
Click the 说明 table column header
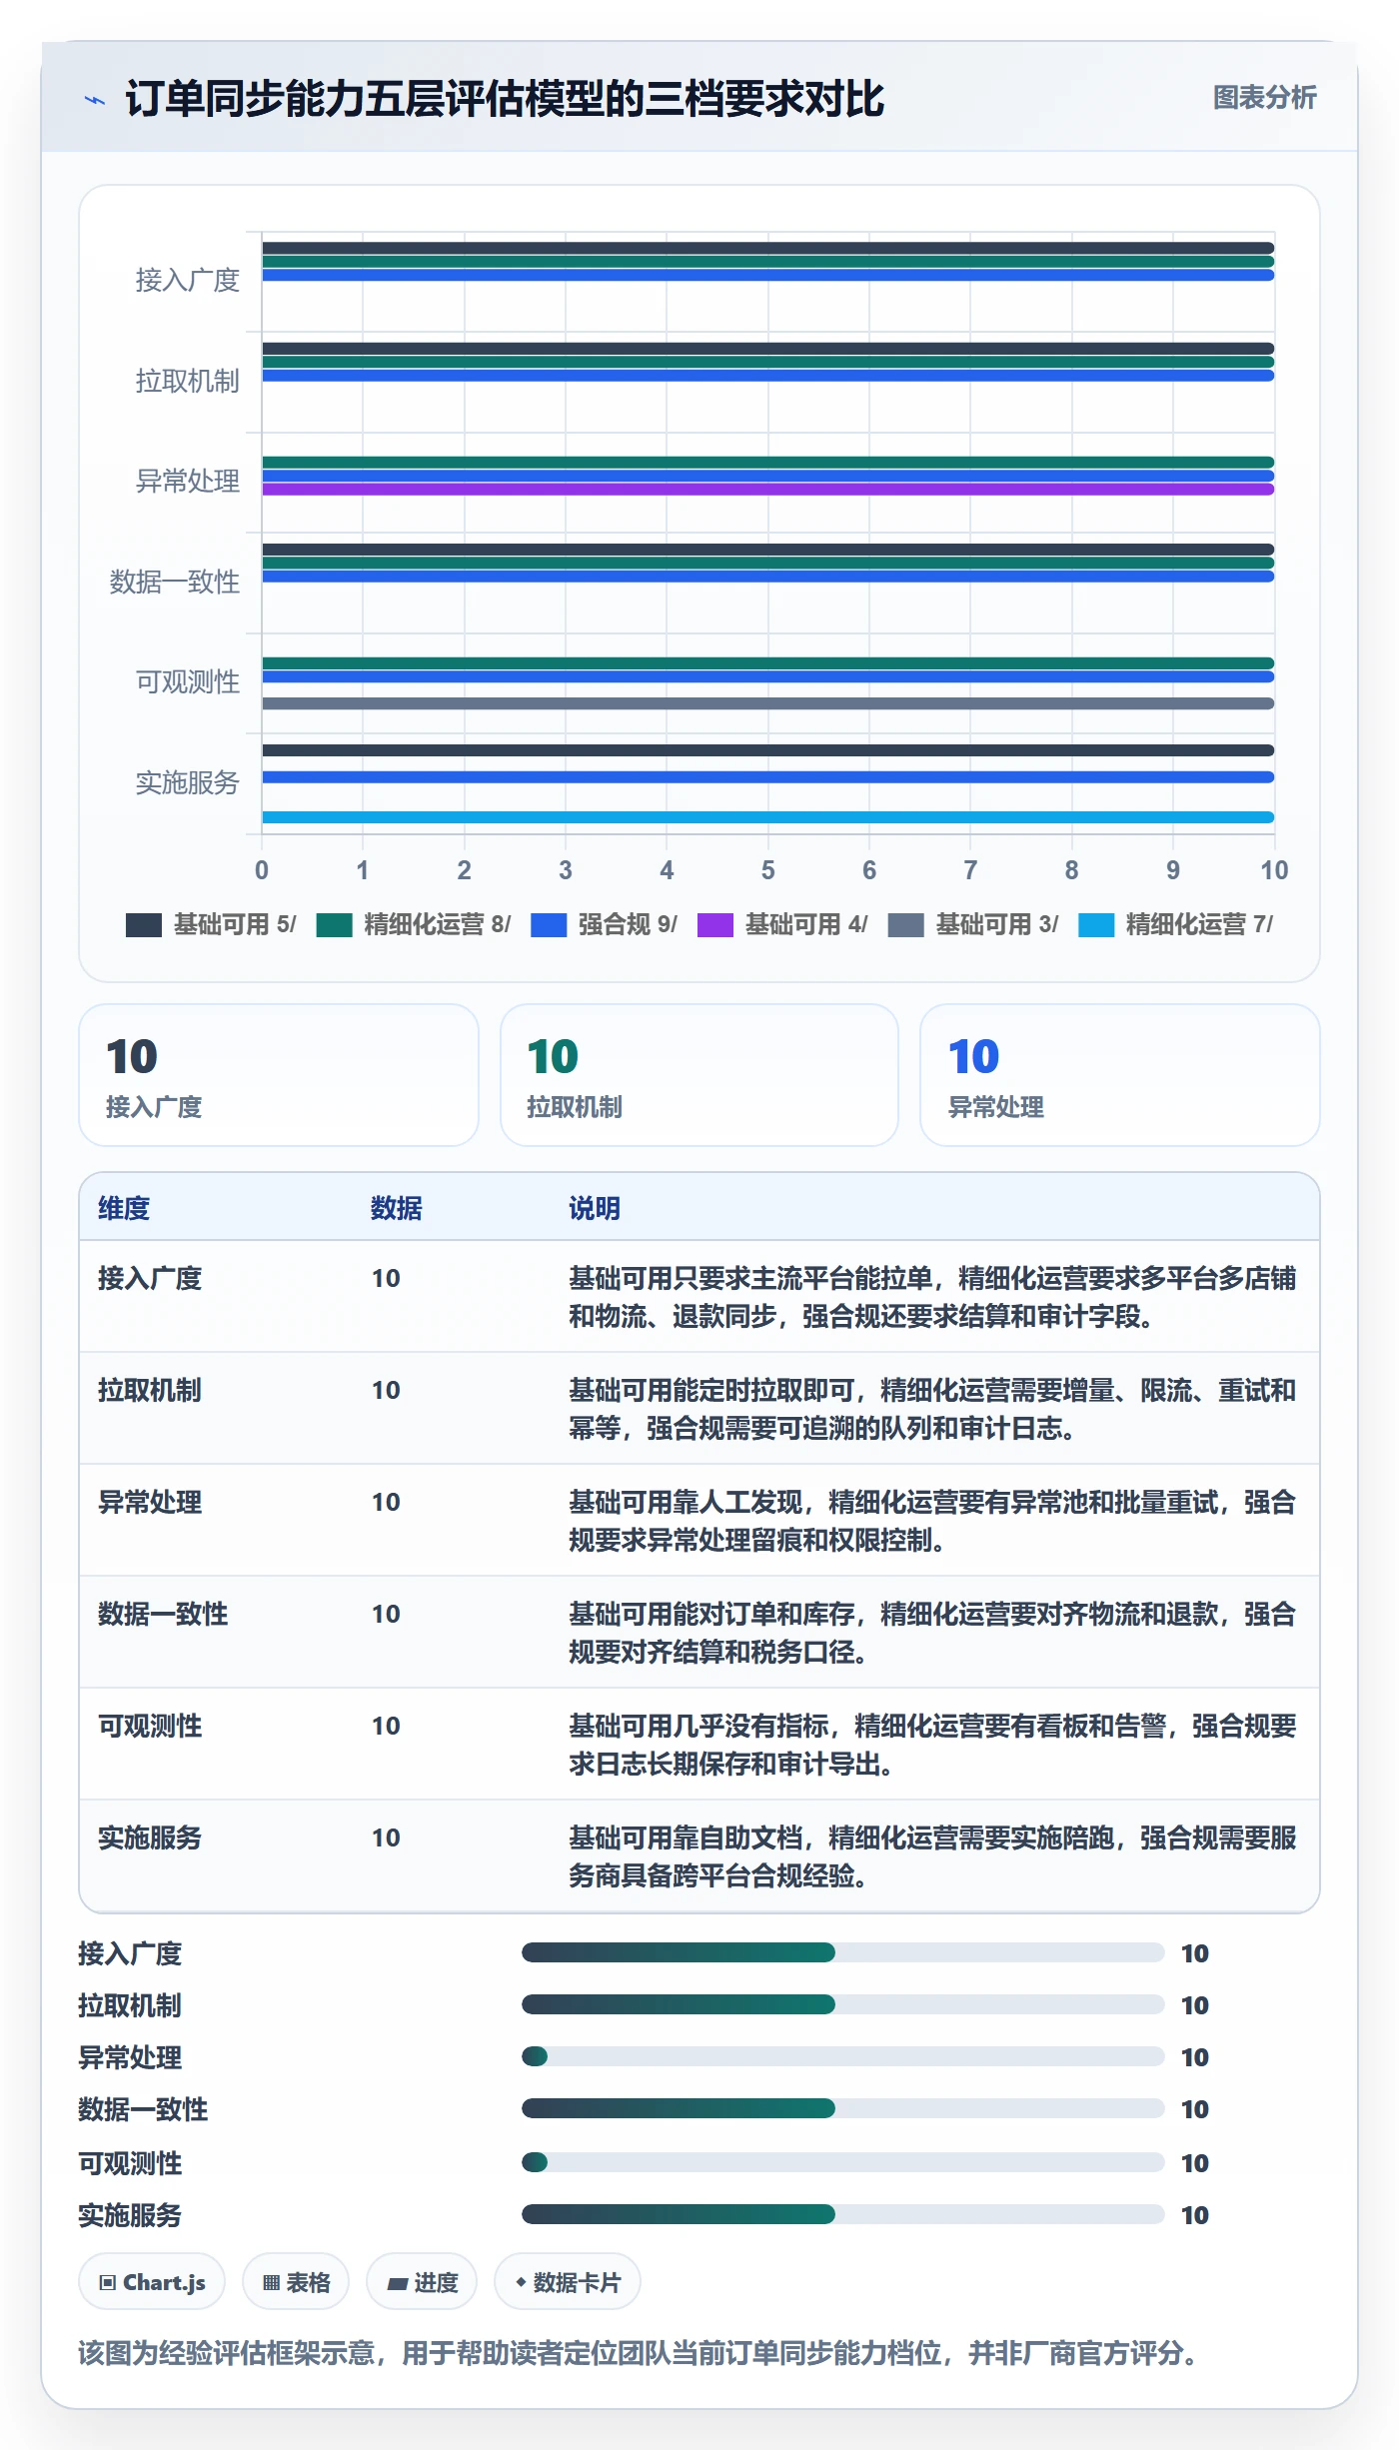(595, 1208)
